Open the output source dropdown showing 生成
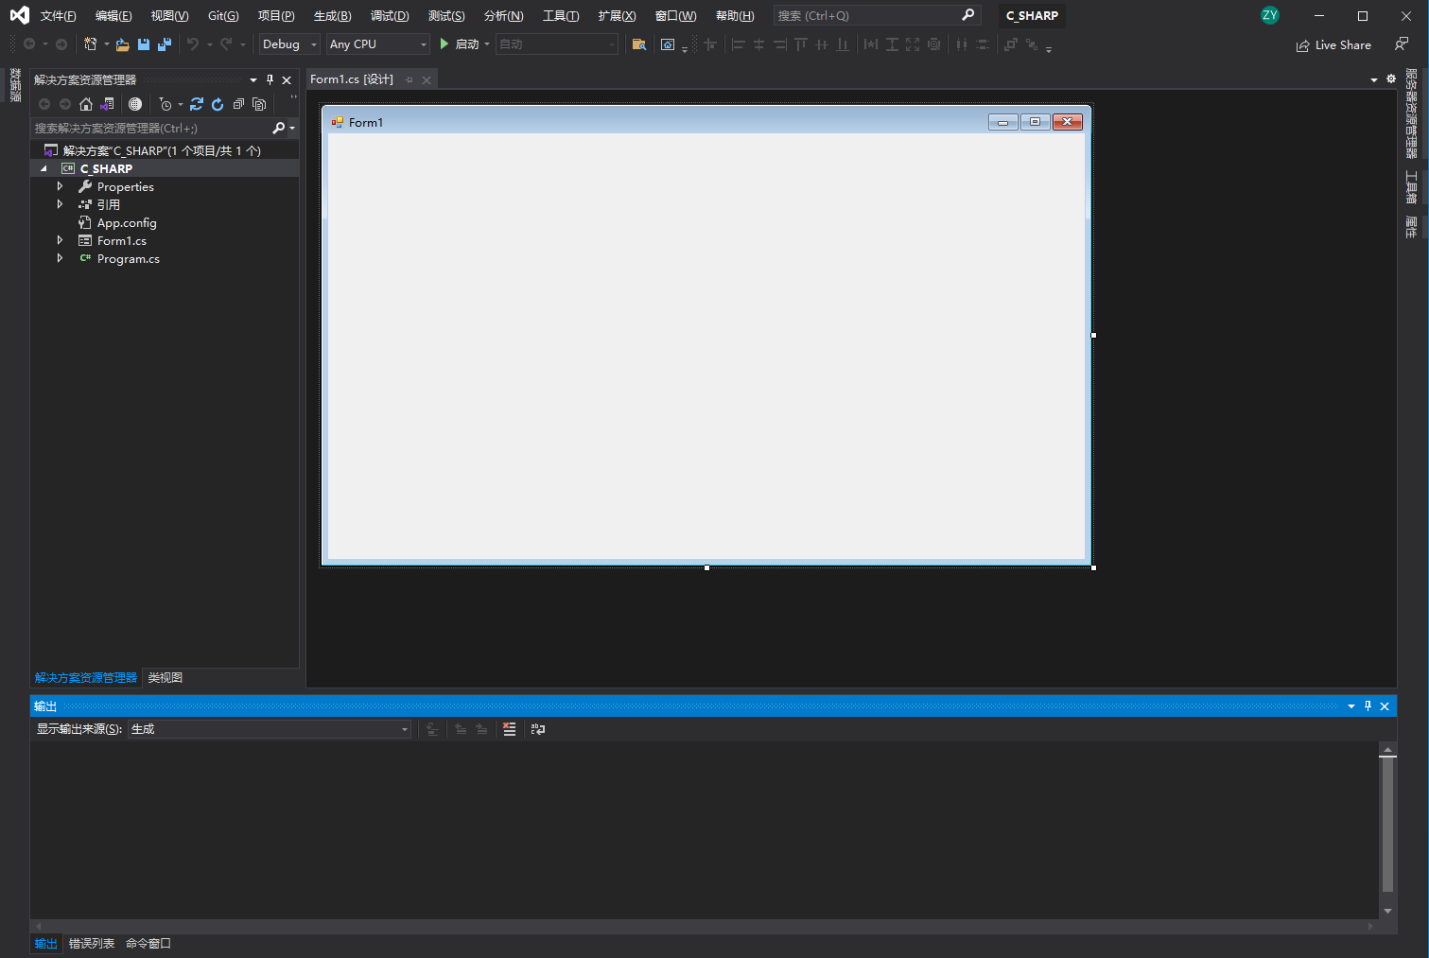Viewport: 1429px width, 958px height. click(x=270, y=729)
